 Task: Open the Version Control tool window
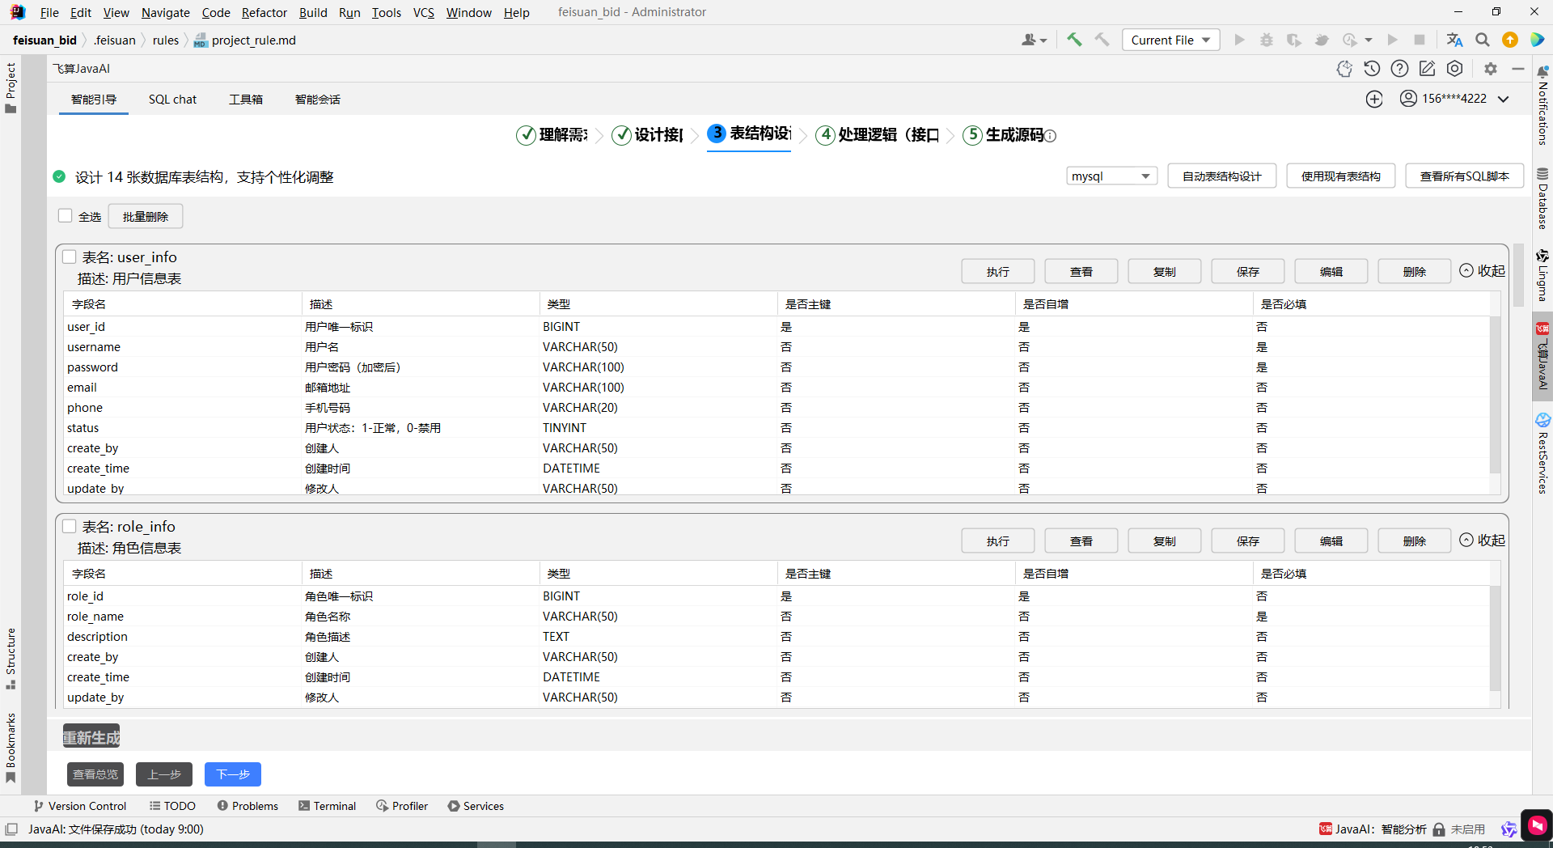click(80, 806)
